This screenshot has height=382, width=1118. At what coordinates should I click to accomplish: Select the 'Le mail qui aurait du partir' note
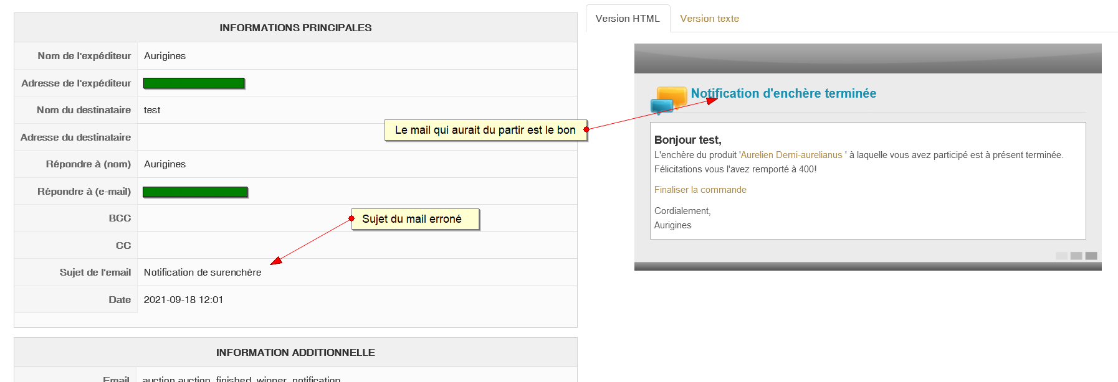(486, 130)
